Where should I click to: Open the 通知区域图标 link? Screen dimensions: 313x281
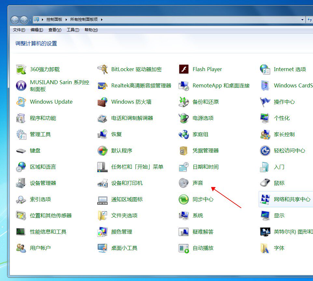127,199
